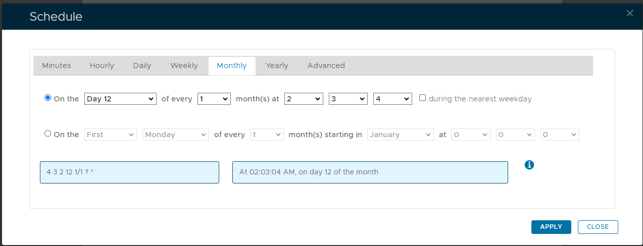Click the schedule description text field
This screenshot has height=246, width=643.
(x=370, y=172)
